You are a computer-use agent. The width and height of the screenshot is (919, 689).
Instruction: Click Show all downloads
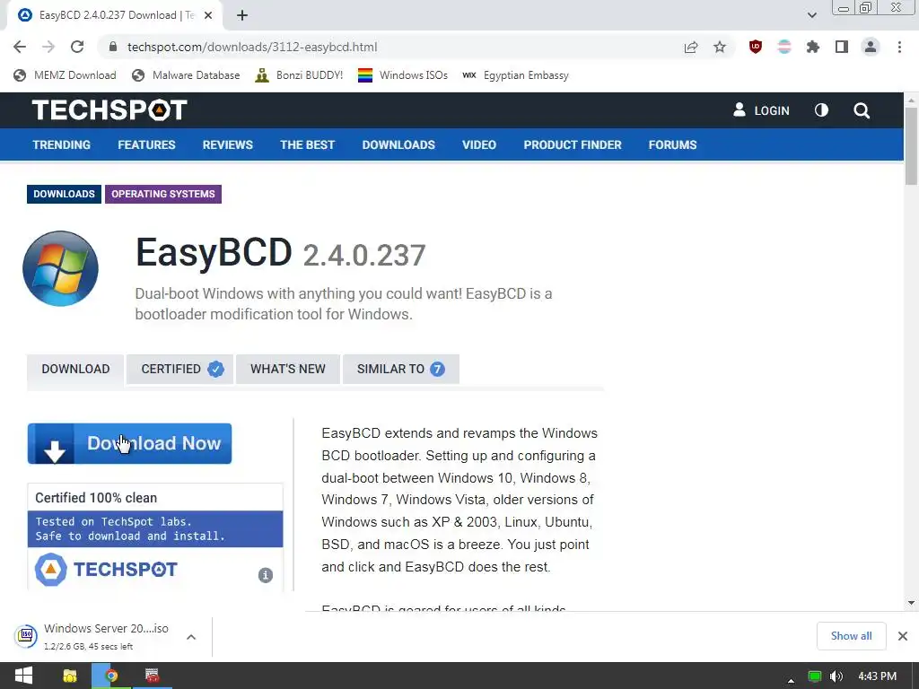(x=851, y=636)
